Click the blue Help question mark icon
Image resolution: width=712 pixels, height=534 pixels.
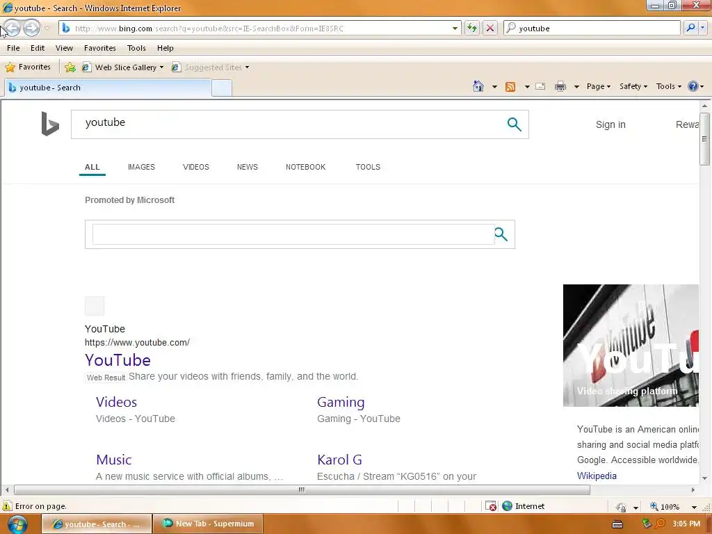point(693,86)
